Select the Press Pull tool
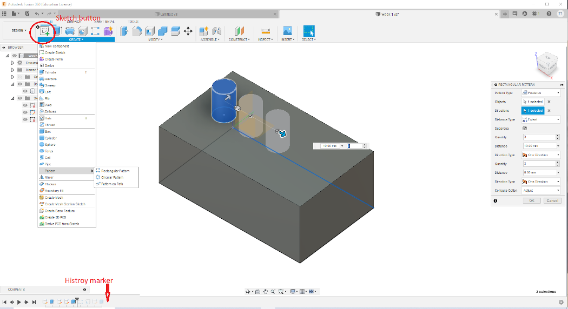The width and height of the screenshot is (568, 309). pyautogui.click(x=124, y=31)
